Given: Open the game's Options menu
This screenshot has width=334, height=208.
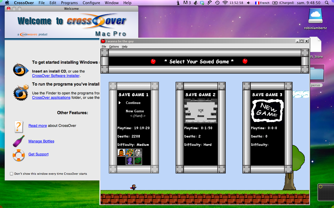Looking at the screenshot, I should coord(114,47).
